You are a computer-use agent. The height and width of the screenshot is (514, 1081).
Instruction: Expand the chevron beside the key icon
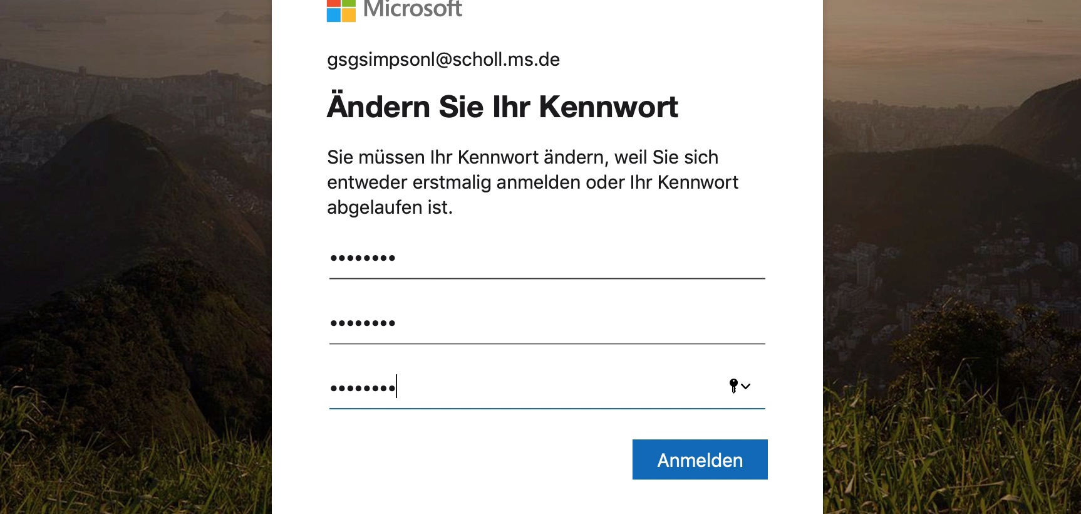click(x=746, y=386)
